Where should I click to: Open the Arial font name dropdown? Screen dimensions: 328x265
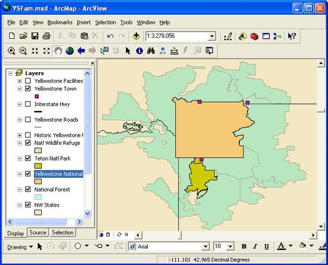click(x=206, y=246)
